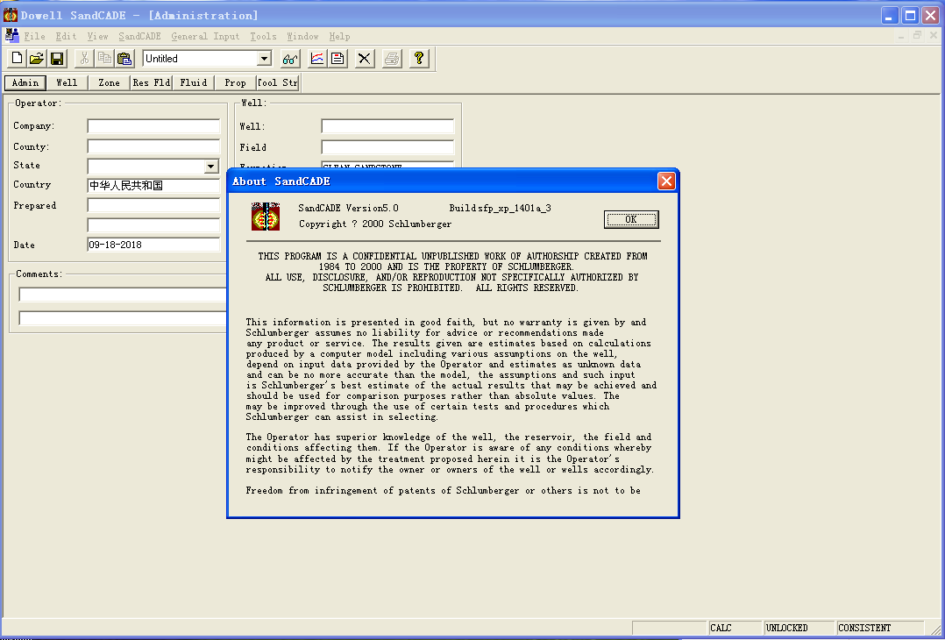Copy using the toolbar copy icon
This screenshot has width=945, height=640.
coord(104,59)
